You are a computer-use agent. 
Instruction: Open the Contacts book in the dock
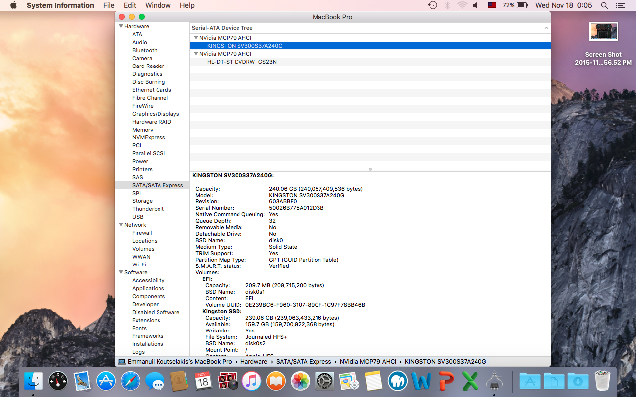179,381
